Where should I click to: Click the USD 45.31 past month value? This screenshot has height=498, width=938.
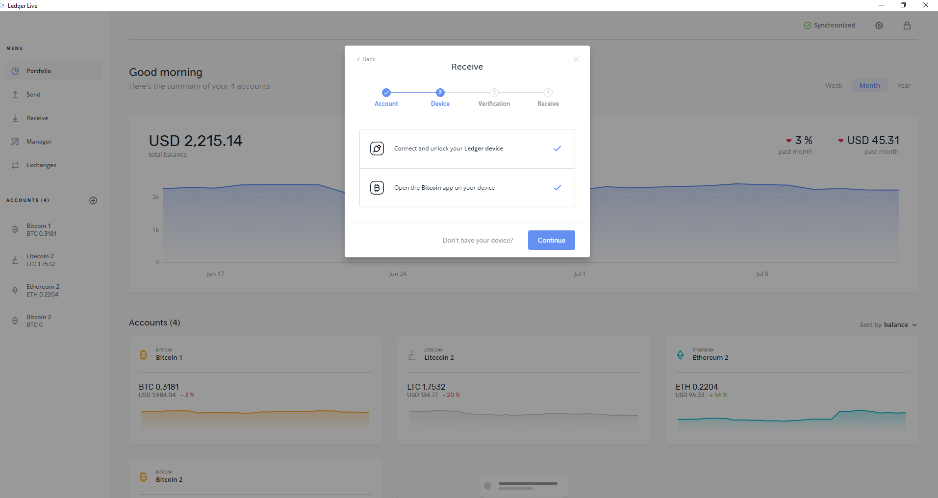[873, 141]
